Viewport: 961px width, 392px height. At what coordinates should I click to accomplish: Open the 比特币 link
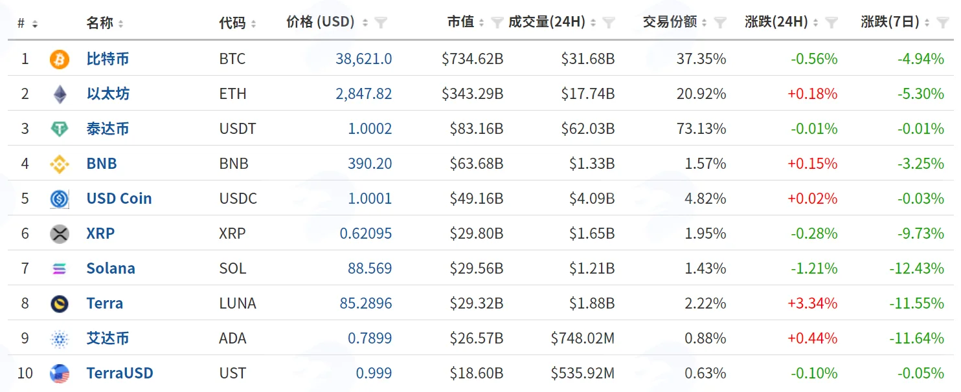tap(108, 59)
